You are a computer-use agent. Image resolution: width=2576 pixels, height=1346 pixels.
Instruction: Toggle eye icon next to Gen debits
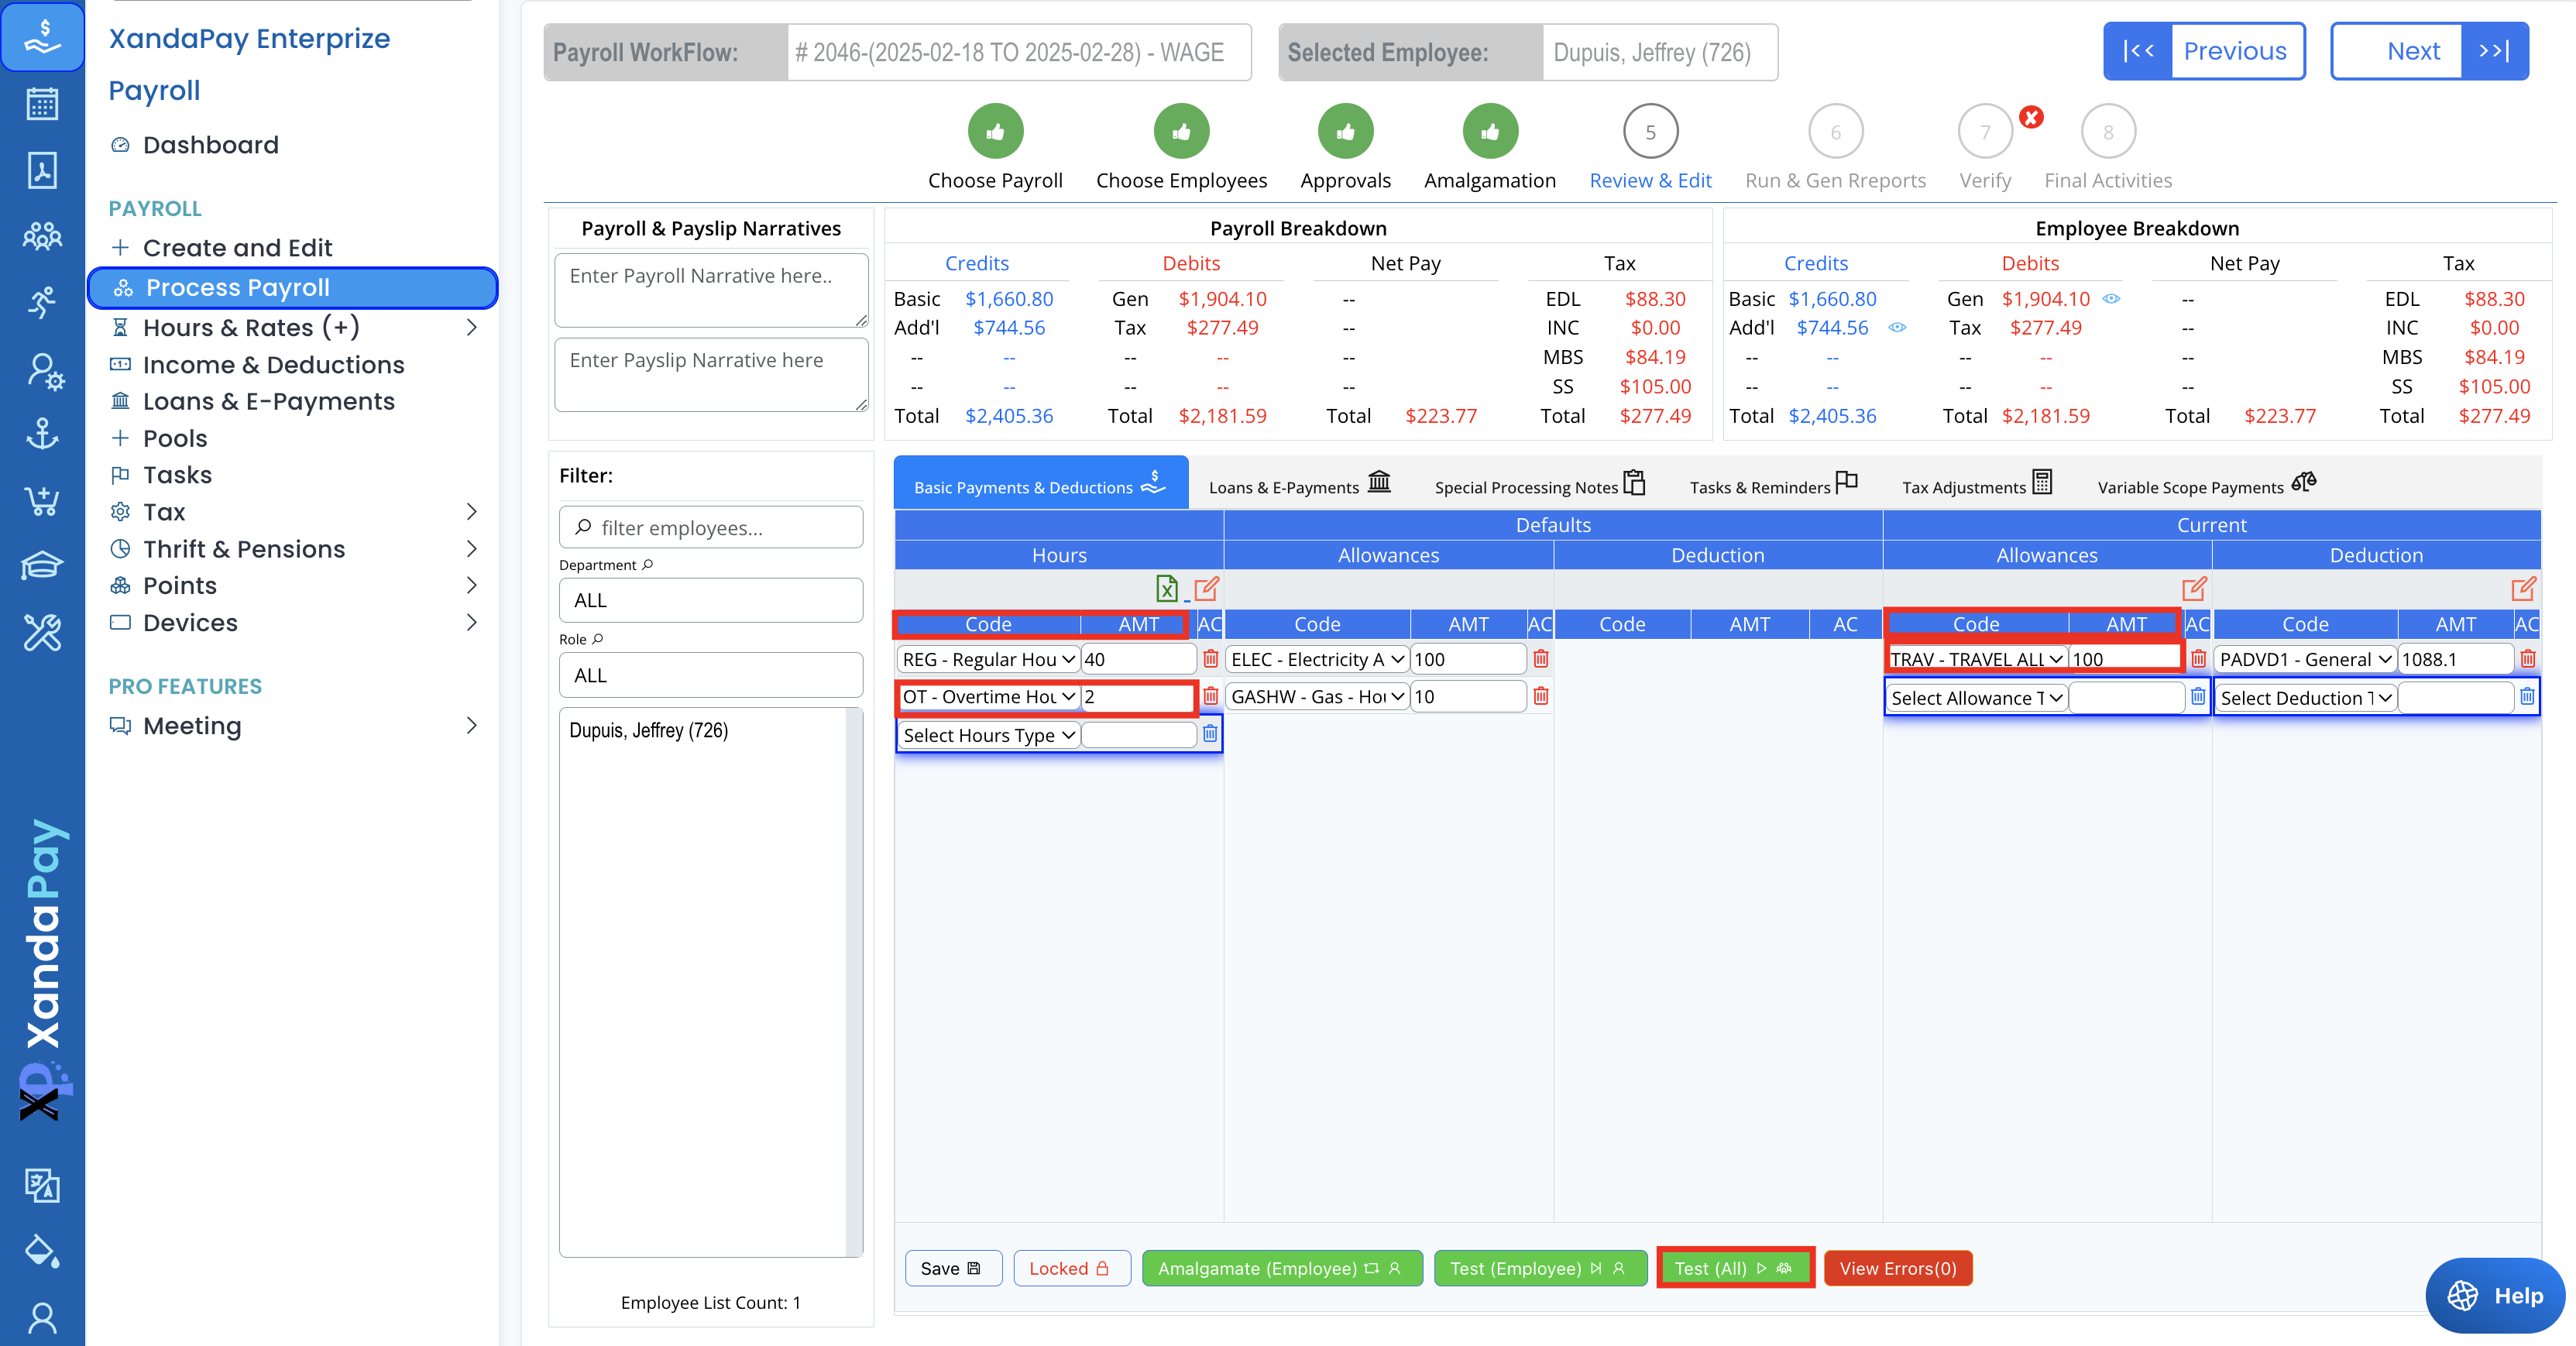(x=2111, y=298)
